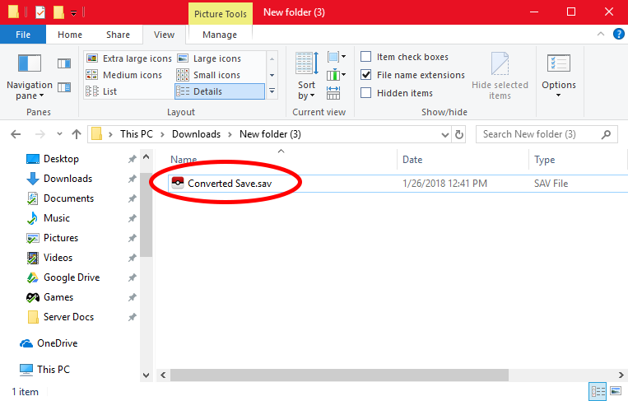Click the Pokeball icon of Converted Save.sav
This screenshot has height=401, width=628.
click(x=178, y=184)
